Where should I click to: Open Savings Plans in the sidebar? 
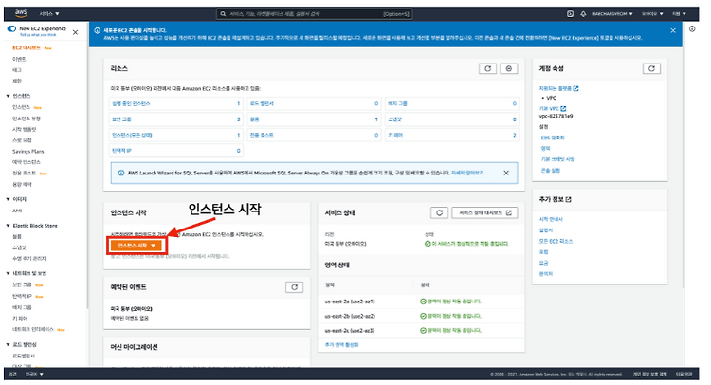tap(28, 152)
